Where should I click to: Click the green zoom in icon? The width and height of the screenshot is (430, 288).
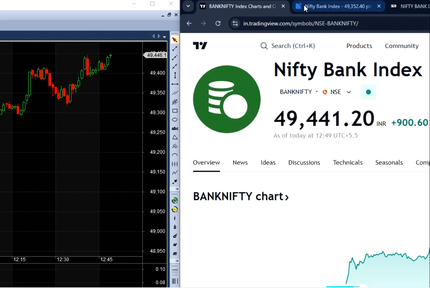click(x=175, y=201)
